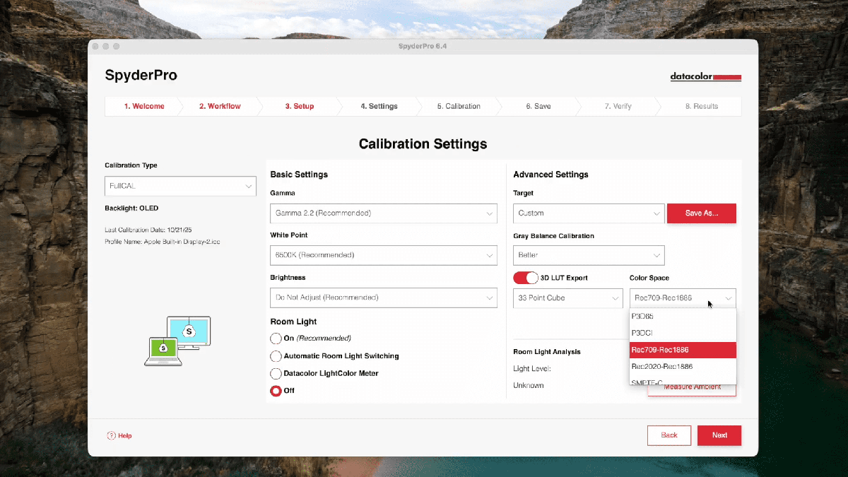Select the Room Light On radio button
The image size is (848, 477).
pos(276,338)
